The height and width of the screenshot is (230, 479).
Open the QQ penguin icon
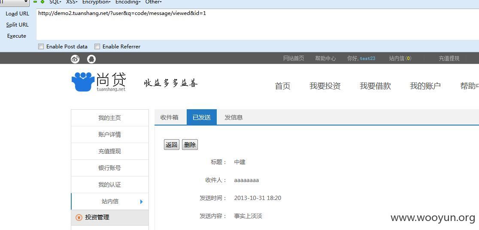(91, 59)
